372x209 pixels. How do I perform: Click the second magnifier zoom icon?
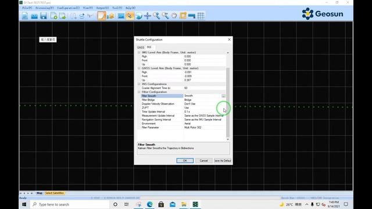pos(165,16)
